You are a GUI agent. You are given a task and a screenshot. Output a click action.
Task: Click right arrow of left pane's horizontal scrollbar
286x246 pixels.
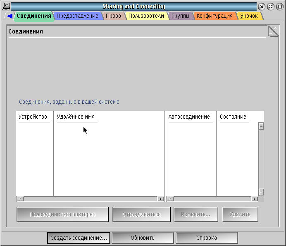160,199
